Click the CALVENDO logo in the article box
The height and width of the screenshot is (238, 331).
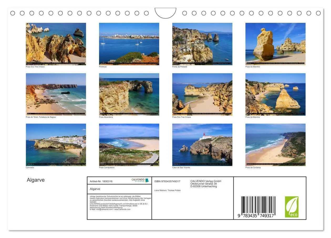point(140,180)
